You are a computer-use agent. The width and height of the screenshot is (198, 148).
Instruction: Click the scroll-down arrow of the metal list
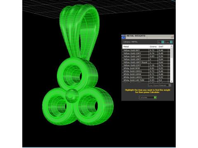pyautogui.click(x=172, y=81)
